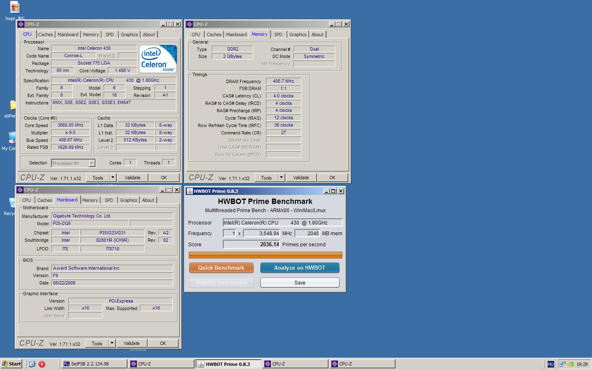The height and width of the screenshot is (370, 592).
Task: Click the NVIDIA tray icon
Action: (x=570, y=364)
